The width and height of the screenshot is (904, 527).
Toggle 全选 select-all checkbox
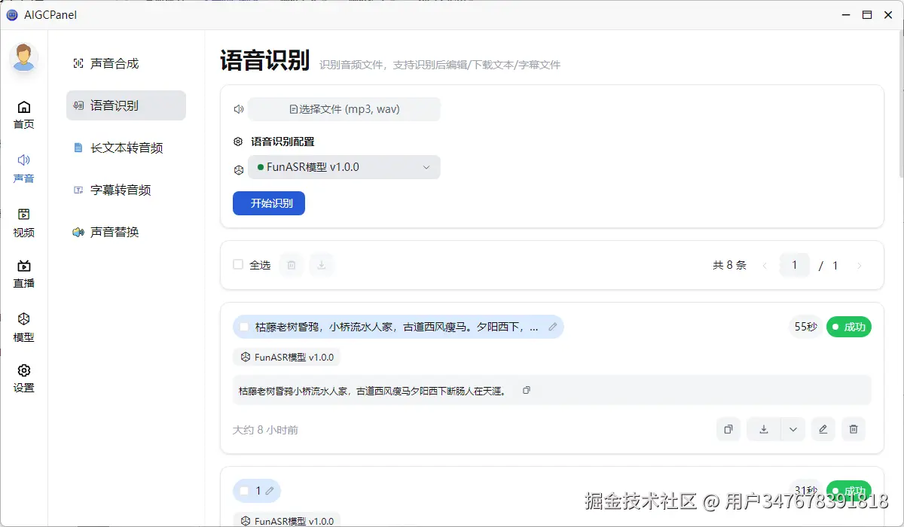[x=238, y=264]
